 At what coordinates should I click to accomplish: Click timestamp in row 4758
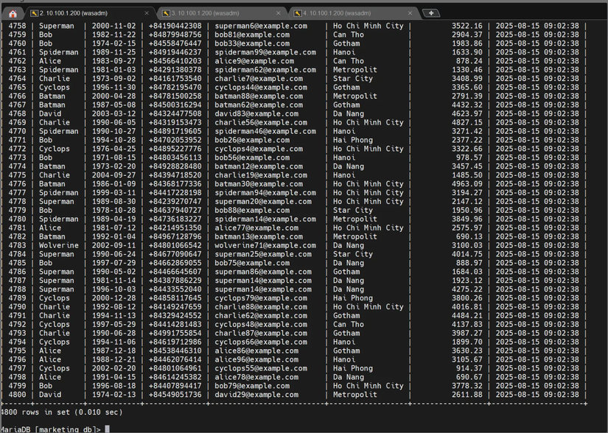coord(537,26)
